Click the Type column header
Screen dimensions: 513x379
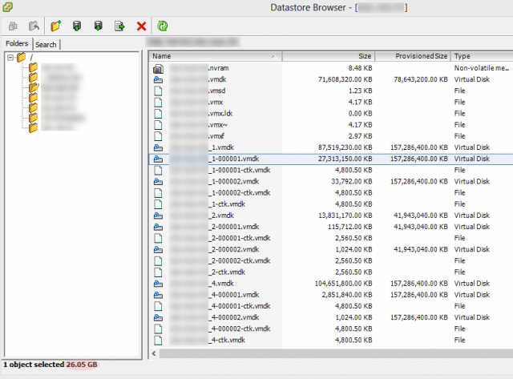[x=481, y=57]
